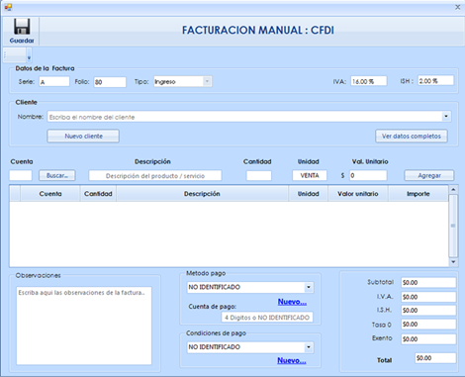Click the Agregar button

(x=429, y=175)
